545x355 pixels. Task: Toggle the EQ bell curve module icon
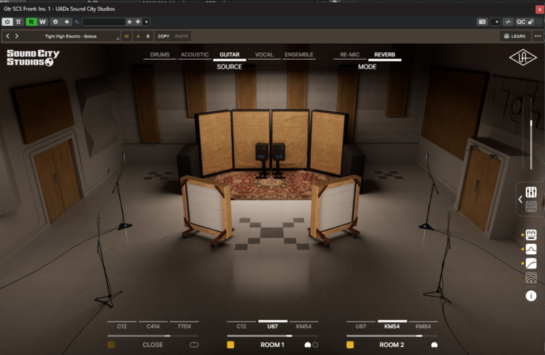click(531, 249)
